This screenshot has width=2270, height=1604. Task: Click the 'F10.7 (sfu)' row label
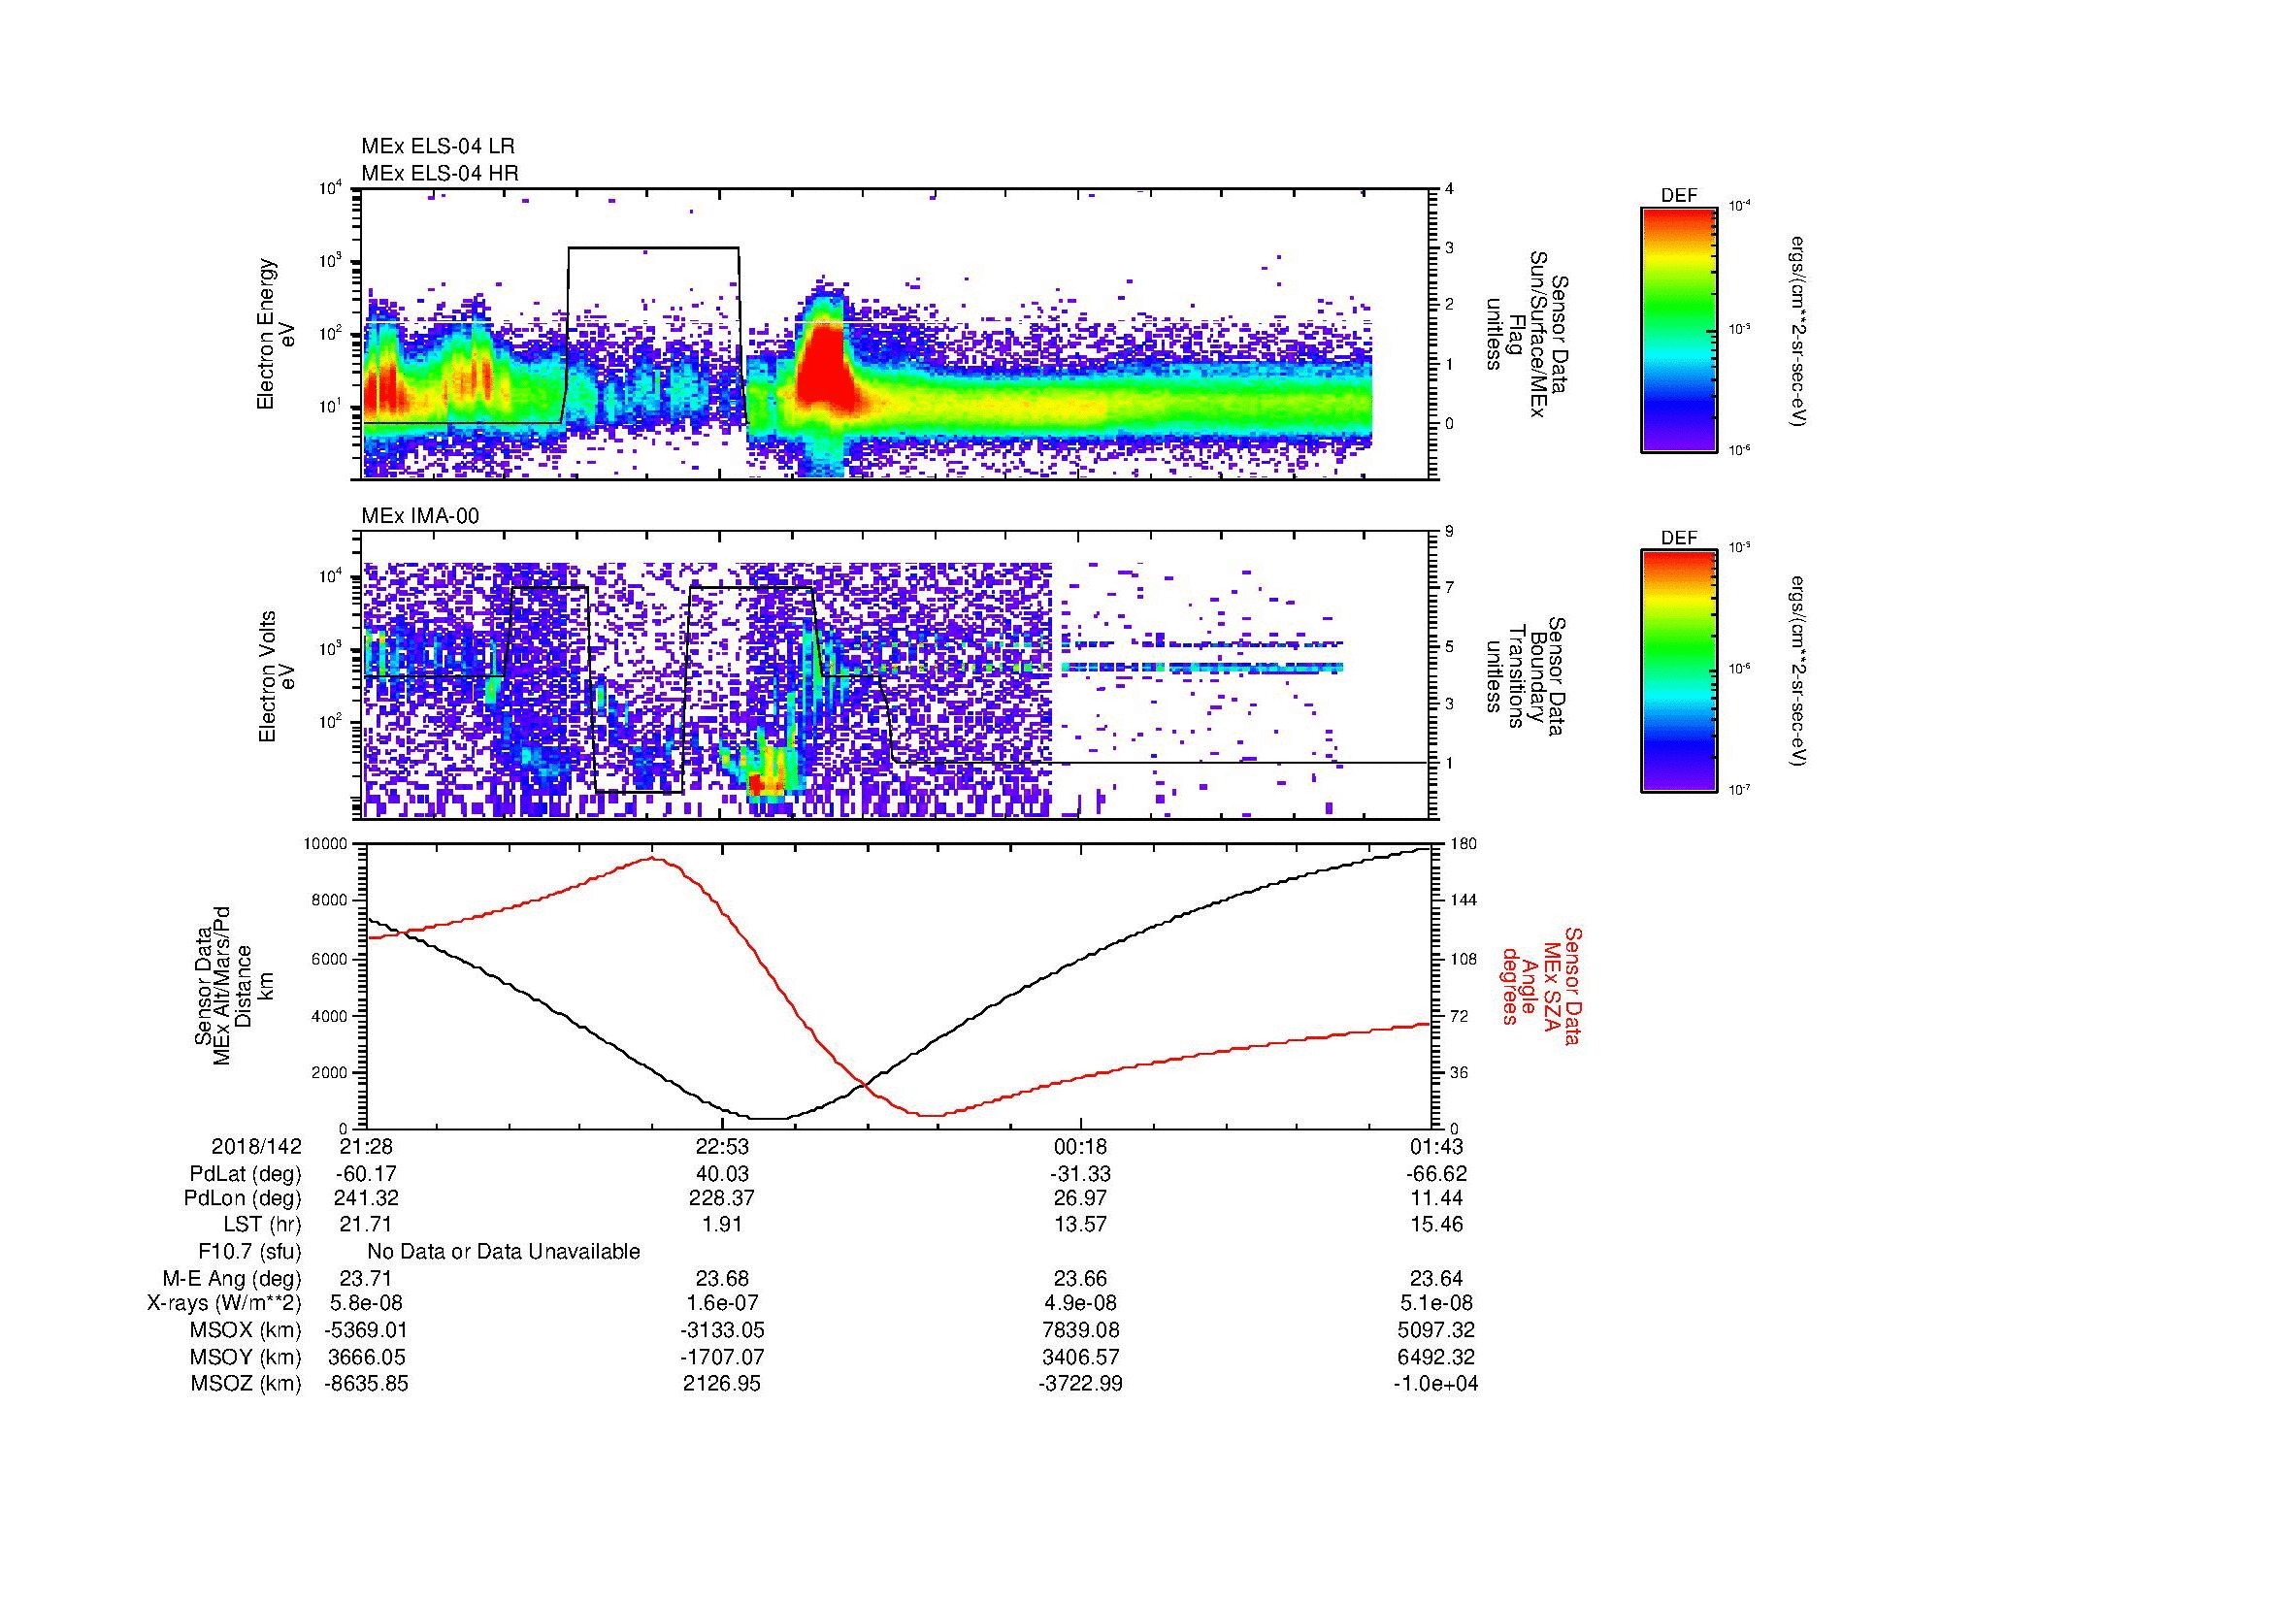250,1251
